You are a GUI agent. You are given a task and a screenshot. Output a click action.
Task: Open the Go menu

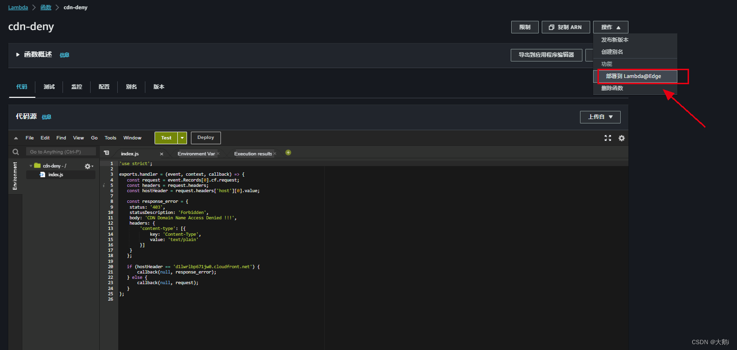[94, 138]
